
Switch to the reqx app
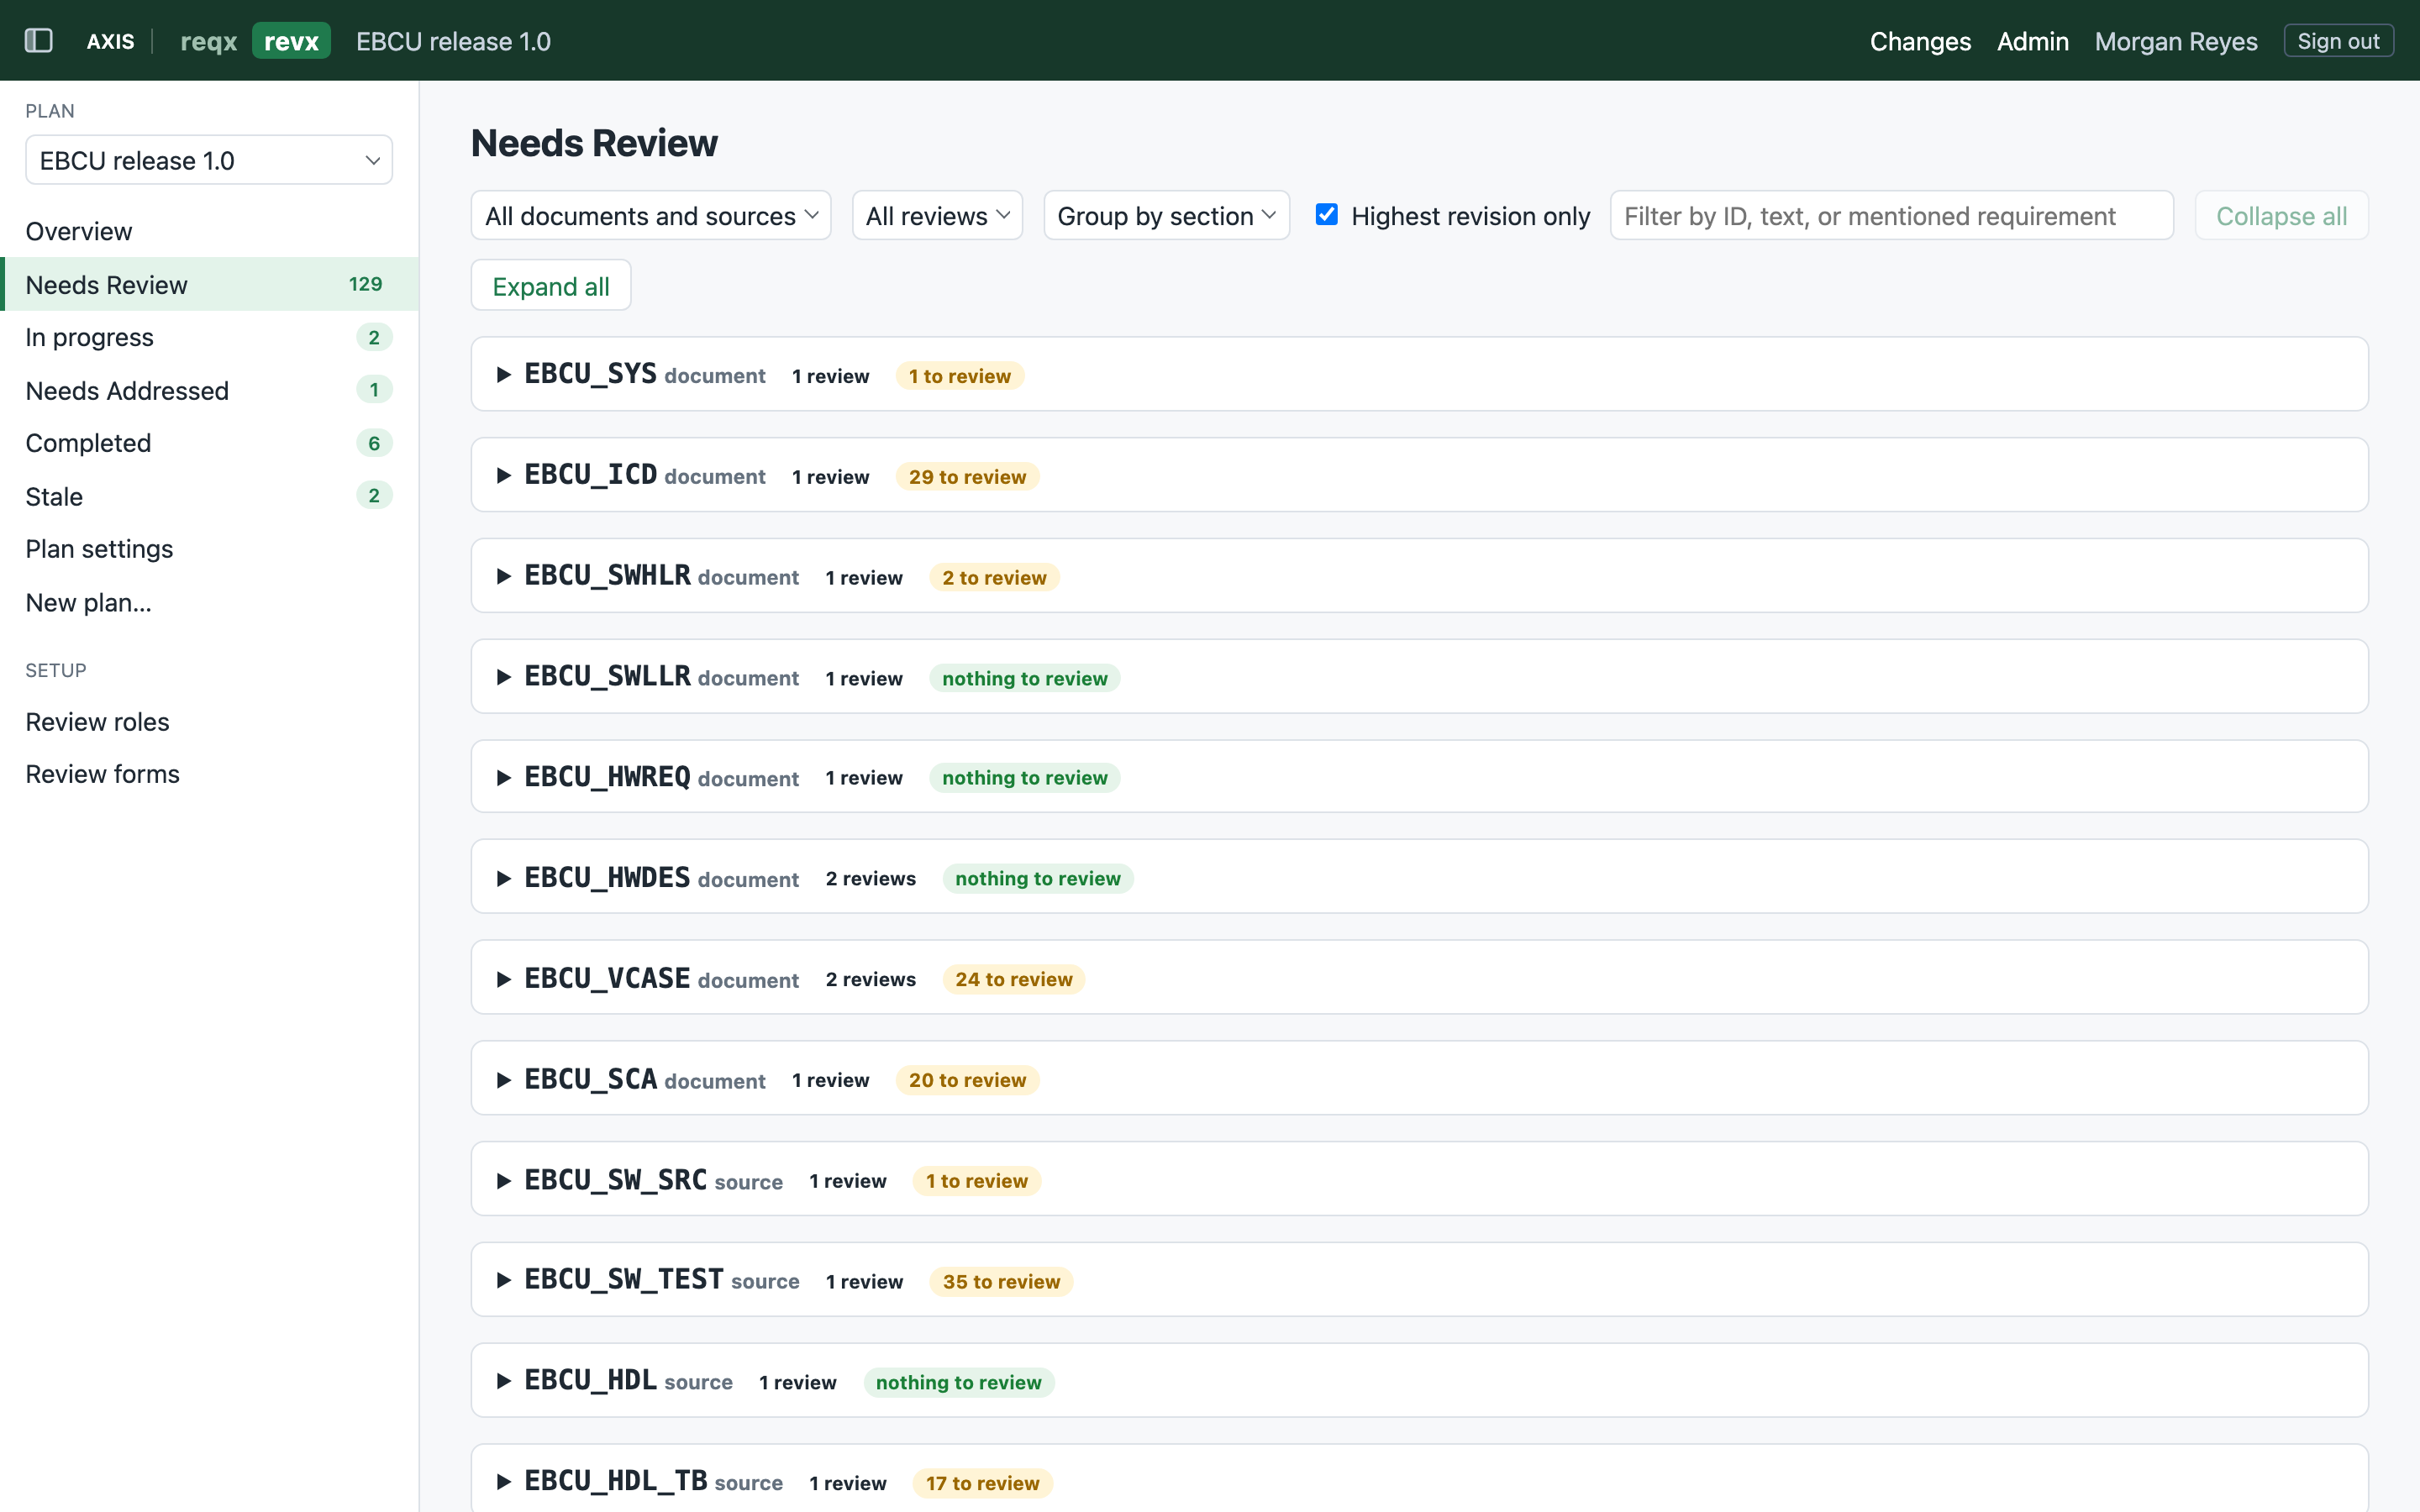tap(209, 41)
